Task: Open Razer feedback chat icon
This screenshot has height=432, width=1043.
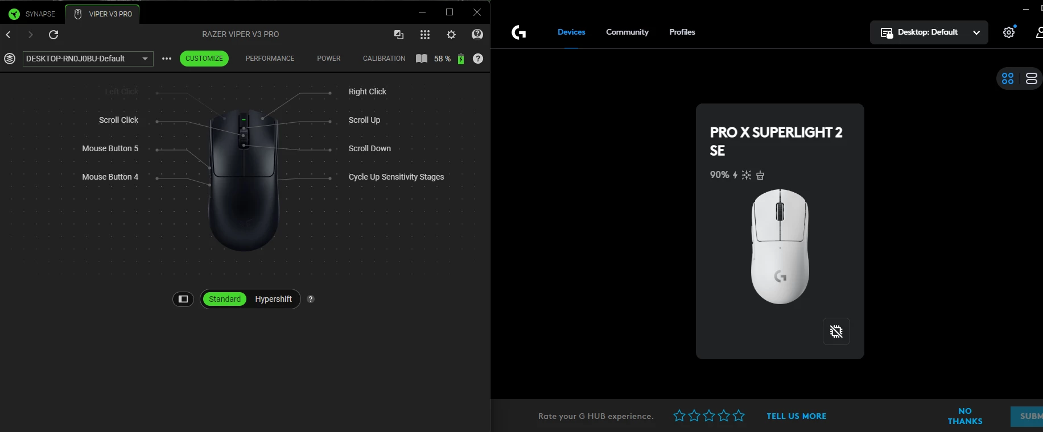Action: pos(477,35)
